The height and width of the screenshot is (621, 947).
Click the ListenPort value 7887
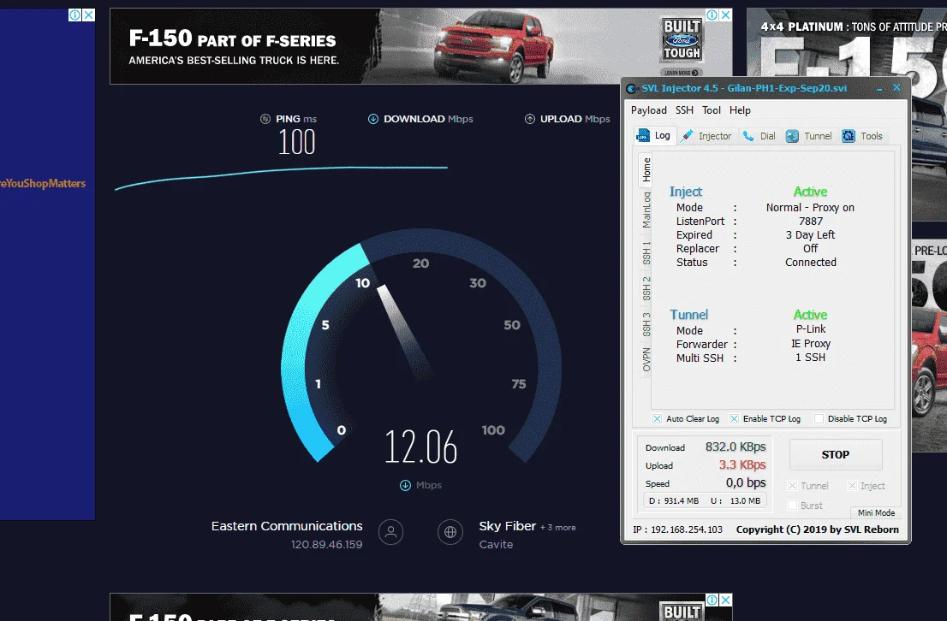pyautogui.click(x=811, y=222)
